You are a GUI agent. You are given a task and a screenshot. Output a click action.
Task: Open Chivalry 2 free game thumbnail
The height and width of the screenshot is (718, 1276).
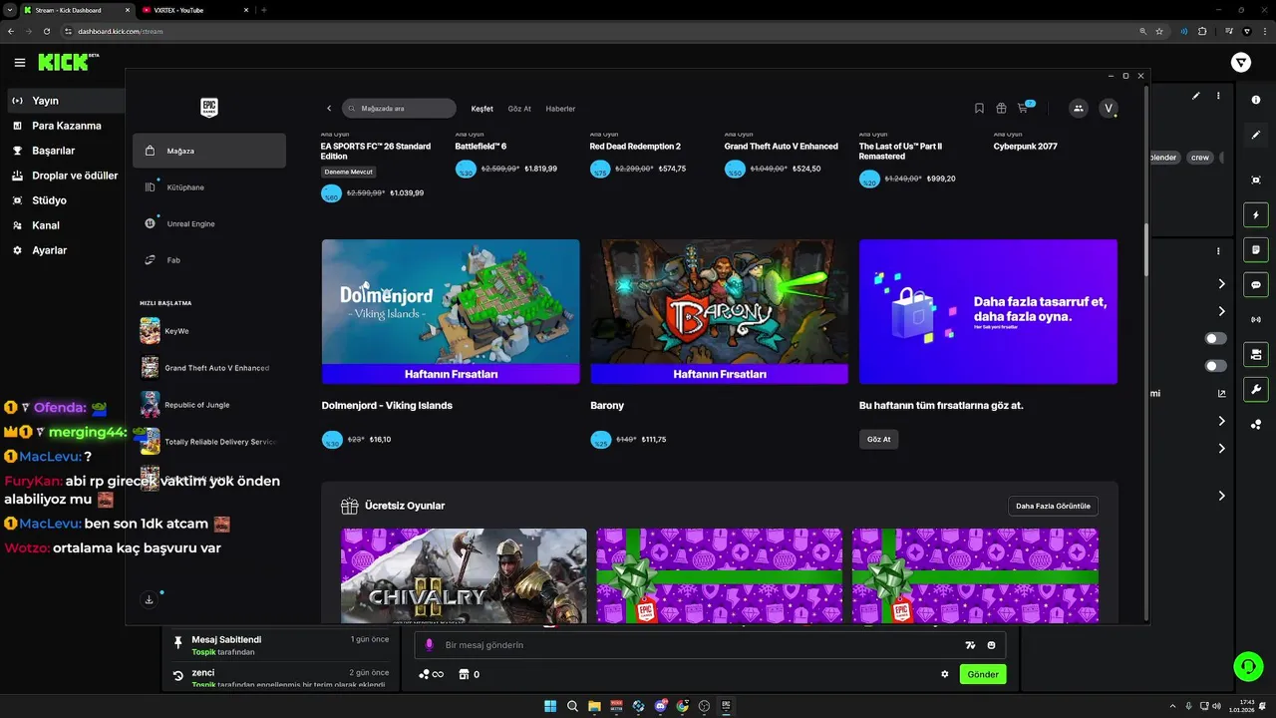tap(464, 575)
